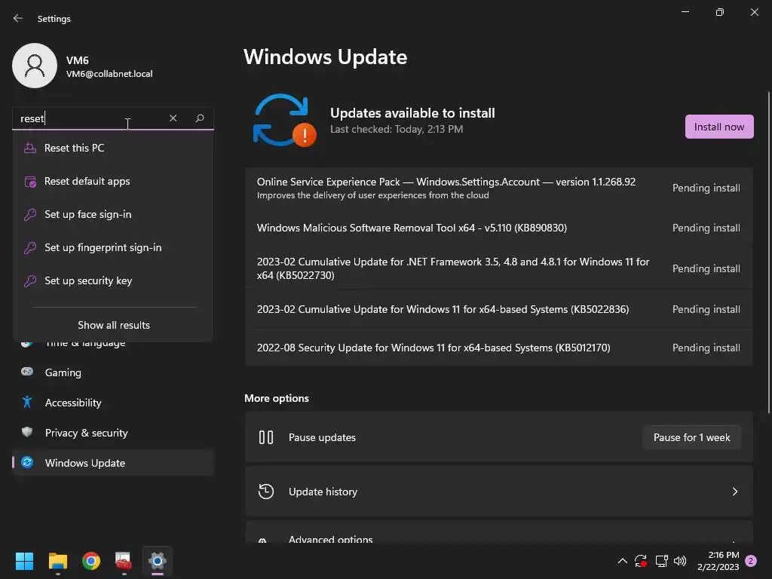
Task: Click the Settings gear taskbar icon
Action: (157, 561)
